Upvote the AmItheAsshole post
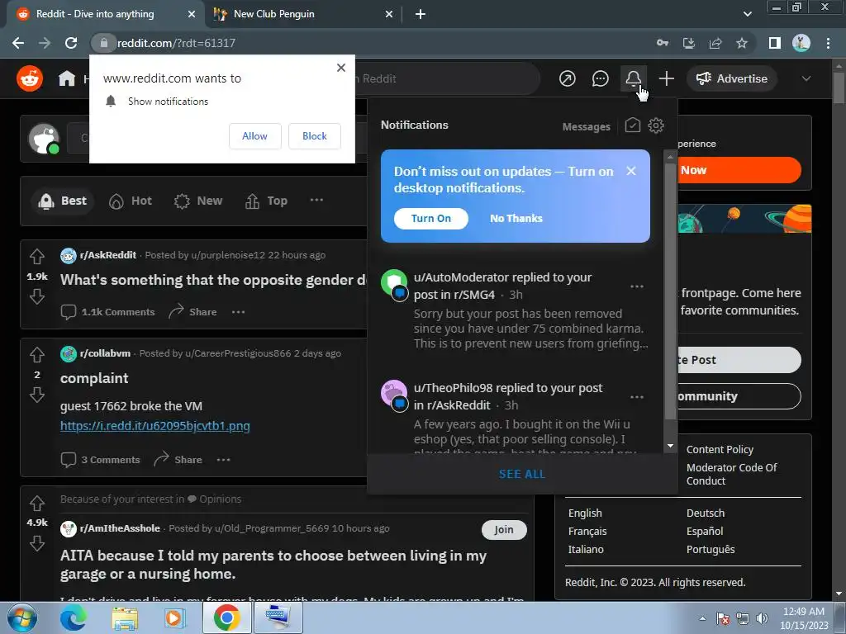This screenshot has width=846, height=634. 36,503
